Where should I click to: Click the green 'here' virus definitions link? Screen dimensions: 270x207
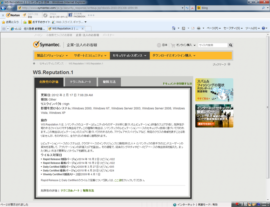coord(118,180)
